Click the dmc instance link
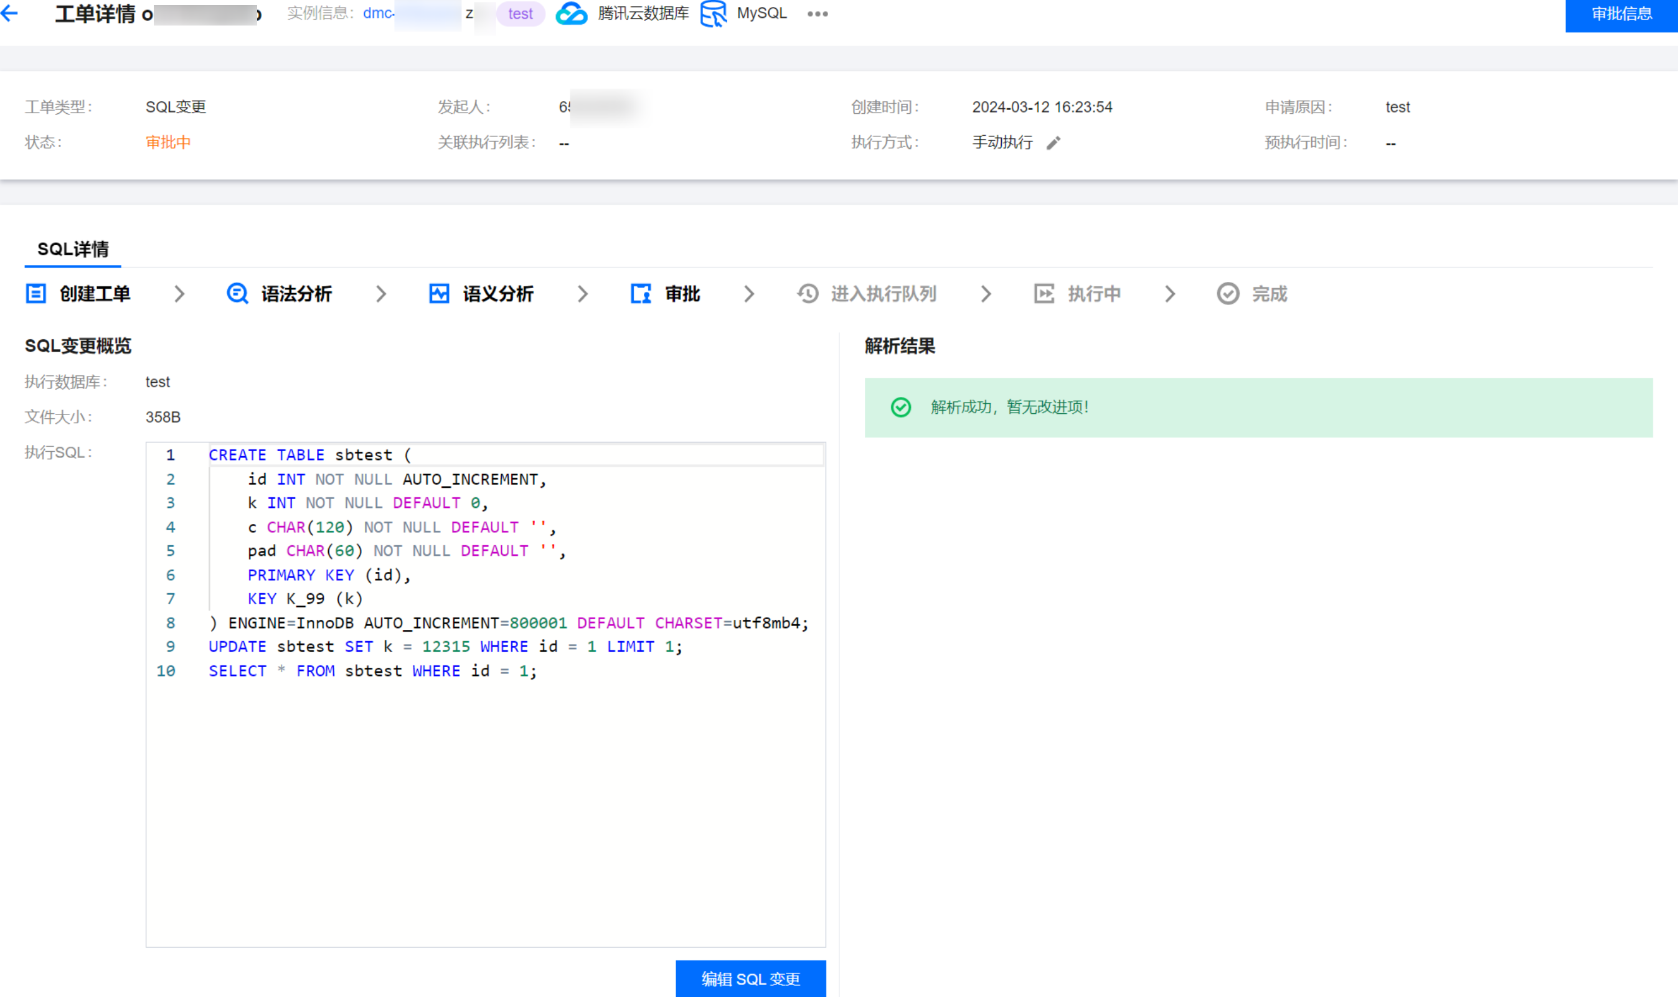1678x997 pixels. coord(379,14)
